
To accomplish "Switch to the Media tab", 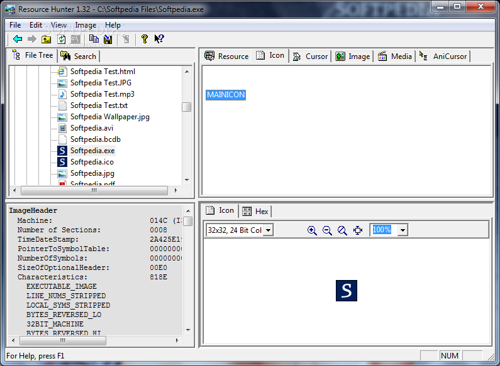I will [395, 57].
